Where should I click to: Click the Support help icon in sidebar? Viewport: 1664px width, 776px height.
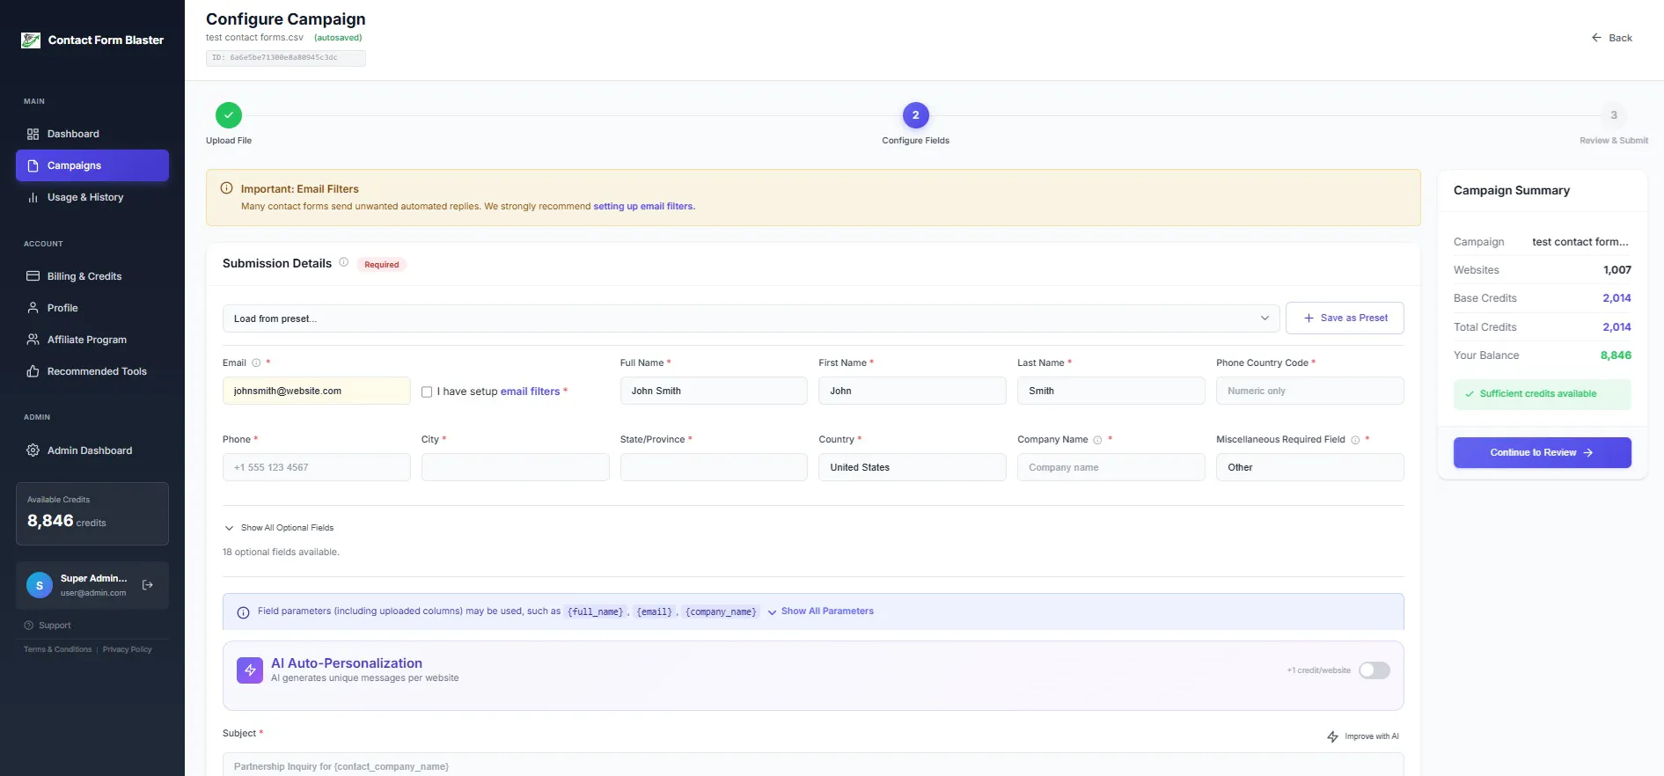click(x=29, y=626)
